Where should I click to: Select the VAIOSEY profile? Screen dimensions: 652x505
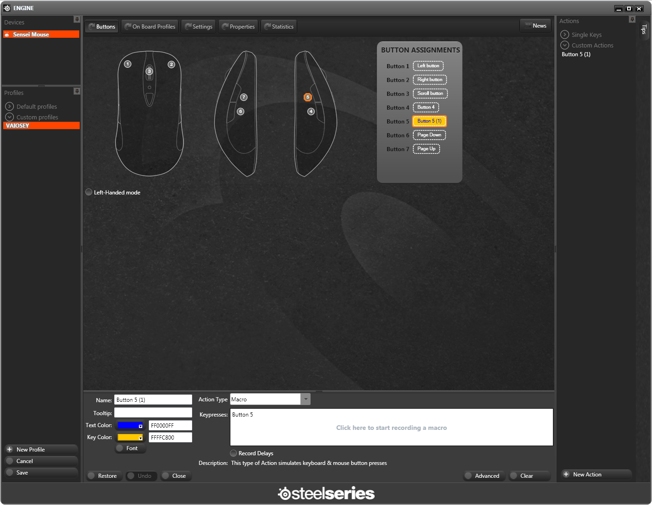click(x=41, y=125)
